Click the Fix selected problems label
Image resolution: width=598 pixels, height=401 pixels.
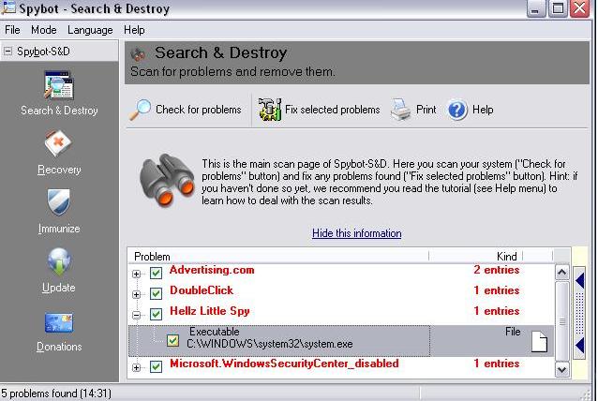(332, 110)
